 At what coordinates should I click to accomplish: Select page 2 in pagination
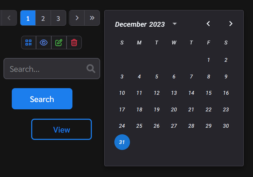[43, 18]
